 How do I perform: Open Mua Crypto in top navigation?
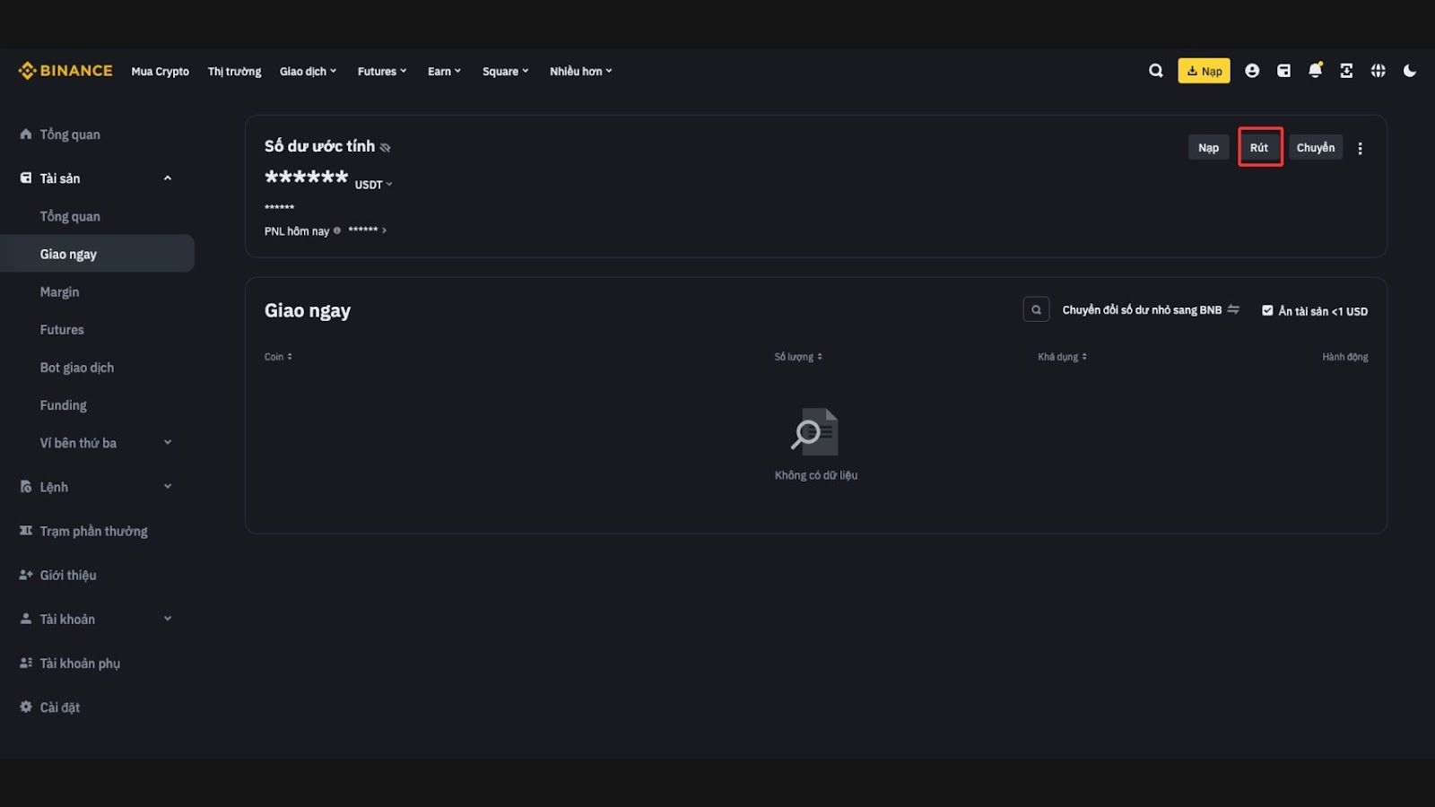pyautogui.click(x=160, y=71)
